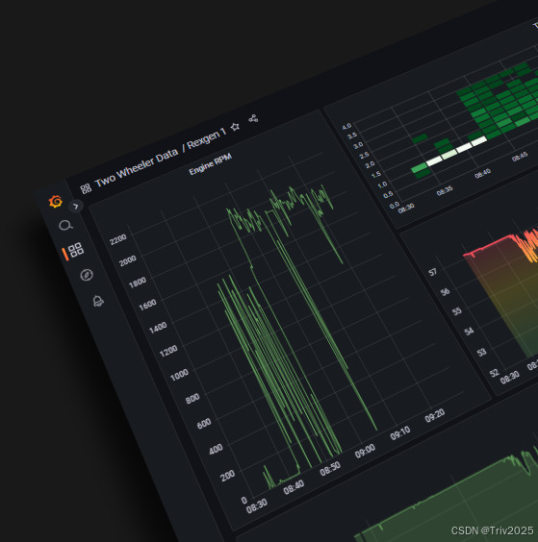Click the 200 y-axis label in Engine RPM
Screen dimensions: 538x542
(227, 477)
